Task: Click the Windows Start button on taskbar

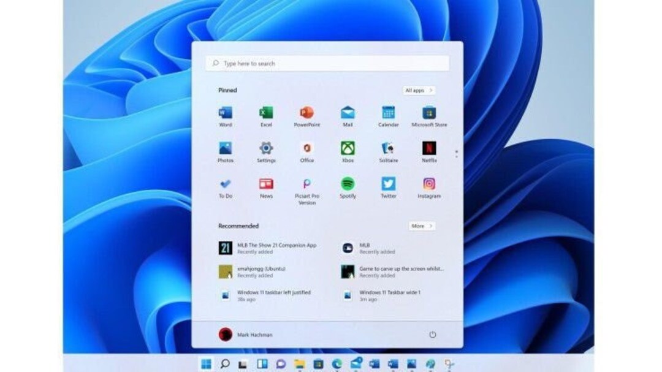Action: (x=206, y=363)
